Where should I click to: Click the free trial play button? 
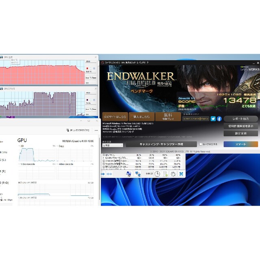click(168, 117)
